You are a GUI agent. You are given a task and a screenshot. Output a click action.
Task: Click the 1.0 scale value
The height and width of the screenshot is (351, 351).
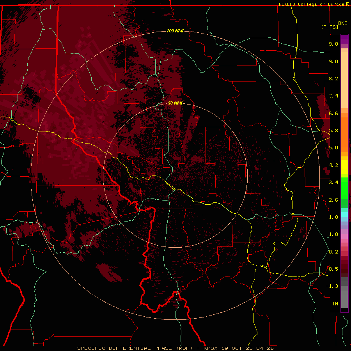(x=333, y=234)
